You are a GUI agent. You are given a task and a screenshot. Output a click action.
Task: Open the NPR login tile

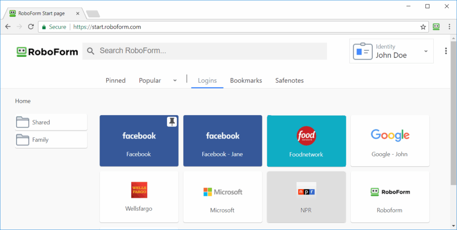point(306,197)
